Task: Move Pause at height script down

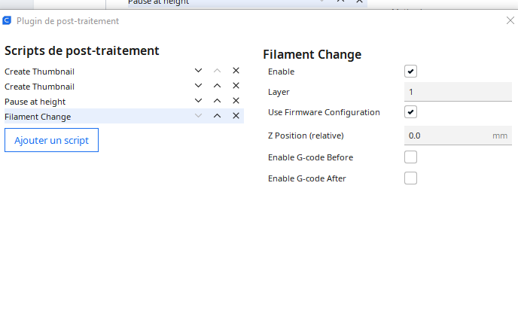Action: coord(198,101)
